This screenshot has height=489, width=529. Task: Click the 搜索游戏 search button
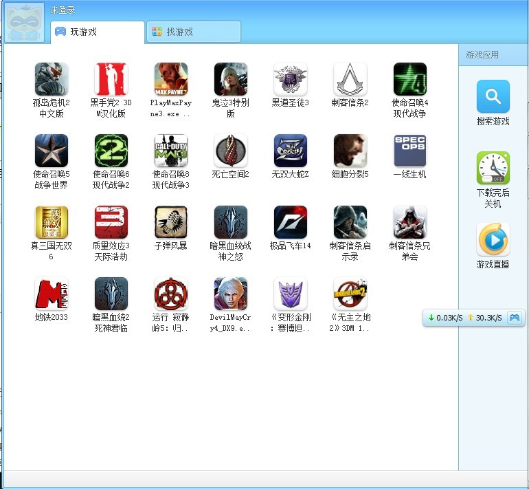493,96
